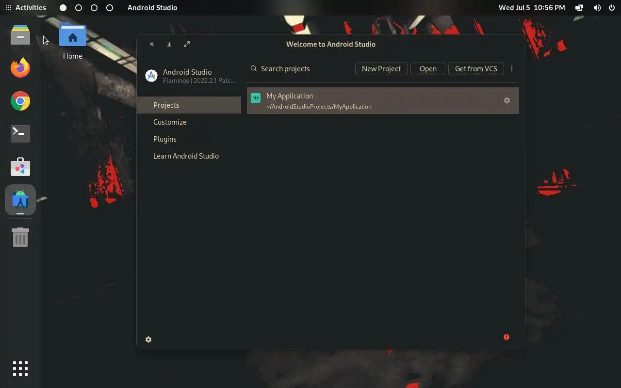The image size is (621, 388).
Task: Open the Terminal from the dock
Action: click(20, 134)
